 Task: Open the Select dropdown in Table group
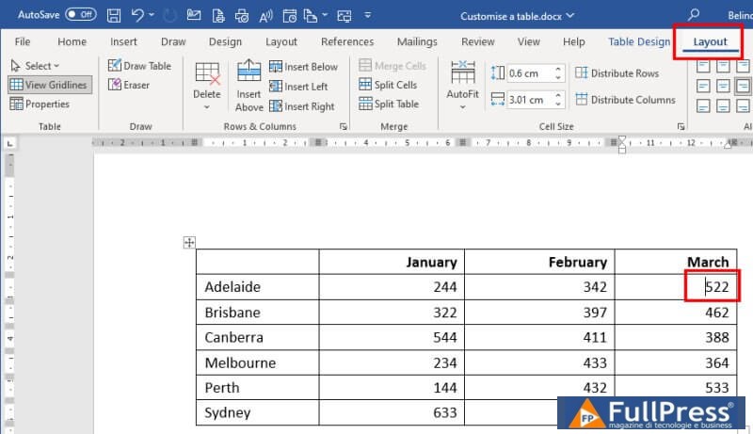click(35, 66)
